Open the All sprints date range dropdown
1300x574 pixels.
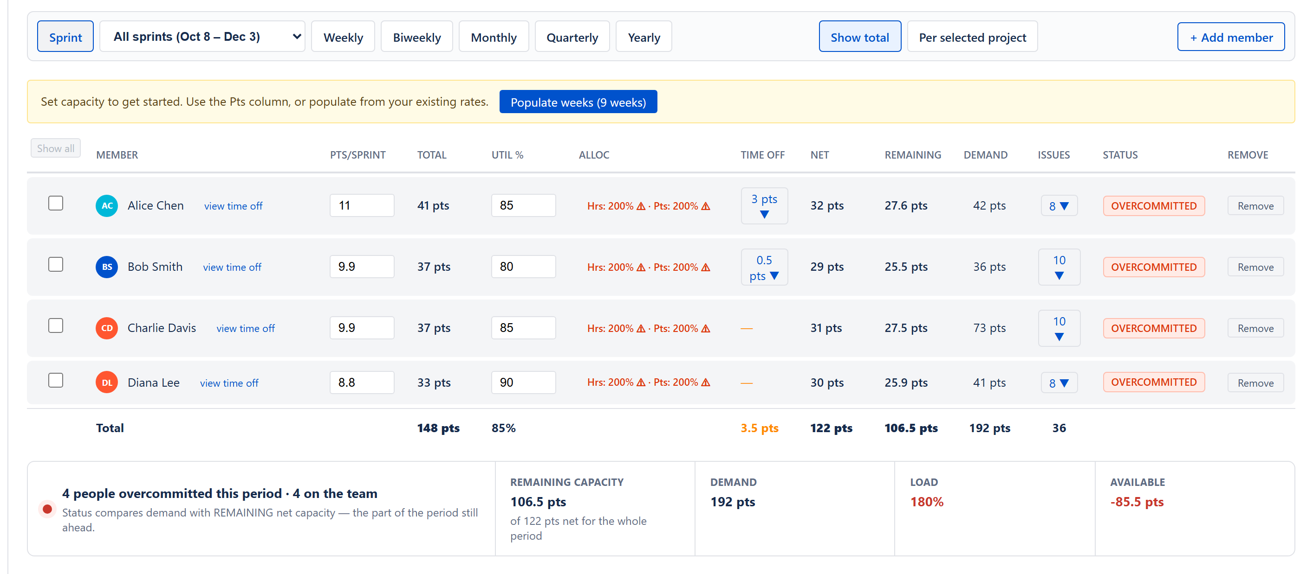pos(202,36)
